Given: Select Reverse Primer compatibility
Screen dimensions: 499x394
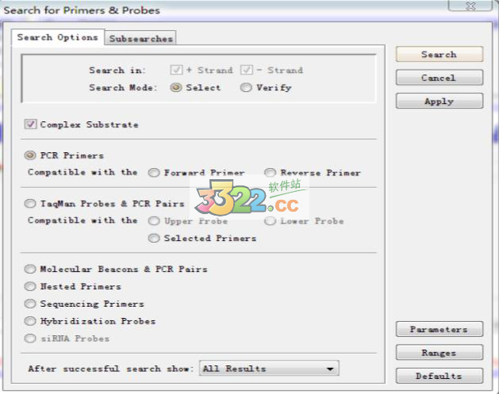Looking at the screenshot, I should (270, 173).
